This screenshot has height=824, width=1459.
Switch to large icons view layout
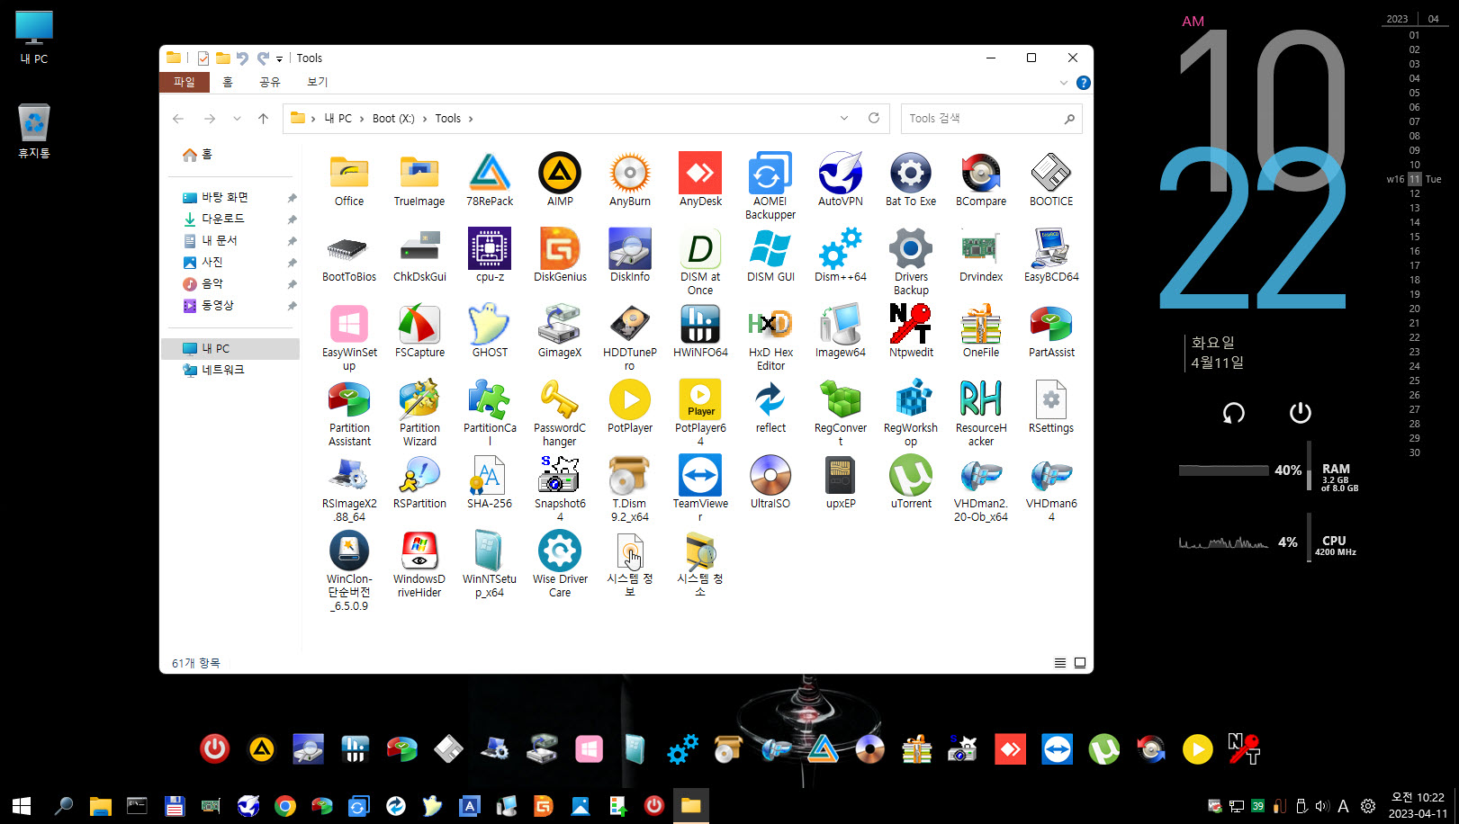[x=1080, y=663]
